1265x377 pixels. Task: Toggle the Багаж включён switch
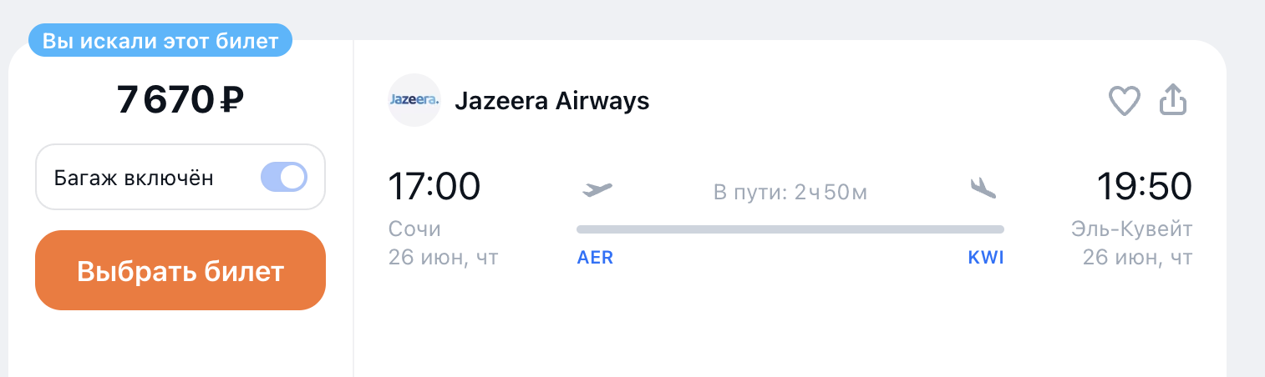pyautogui.click(x=284, y=178)
